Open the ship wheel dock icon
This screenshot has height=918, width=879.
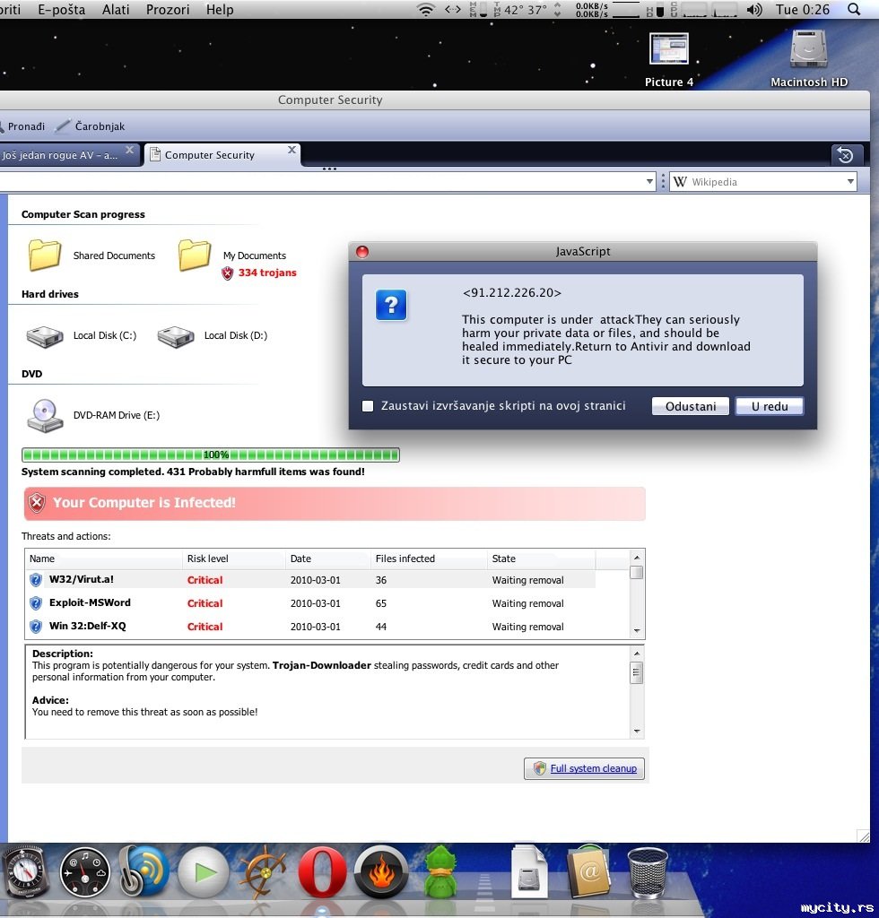(264, 871)
